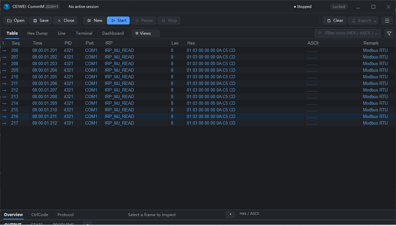The image size is (396, 226).
Task: Toggle the Locked status pill
Action: pos(339,7)
